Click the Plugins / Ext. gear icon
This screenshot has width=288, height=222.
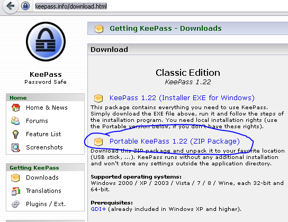(x=15, y=204)
